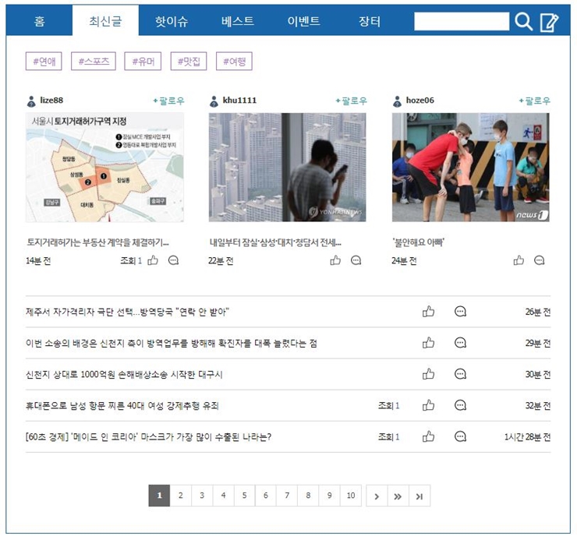The width and height of the screenshot is (577, 540).
Task: Click comment icon on 휴대폰으로 남성 article
Action: pyautogui.click(x=460, y=405)
